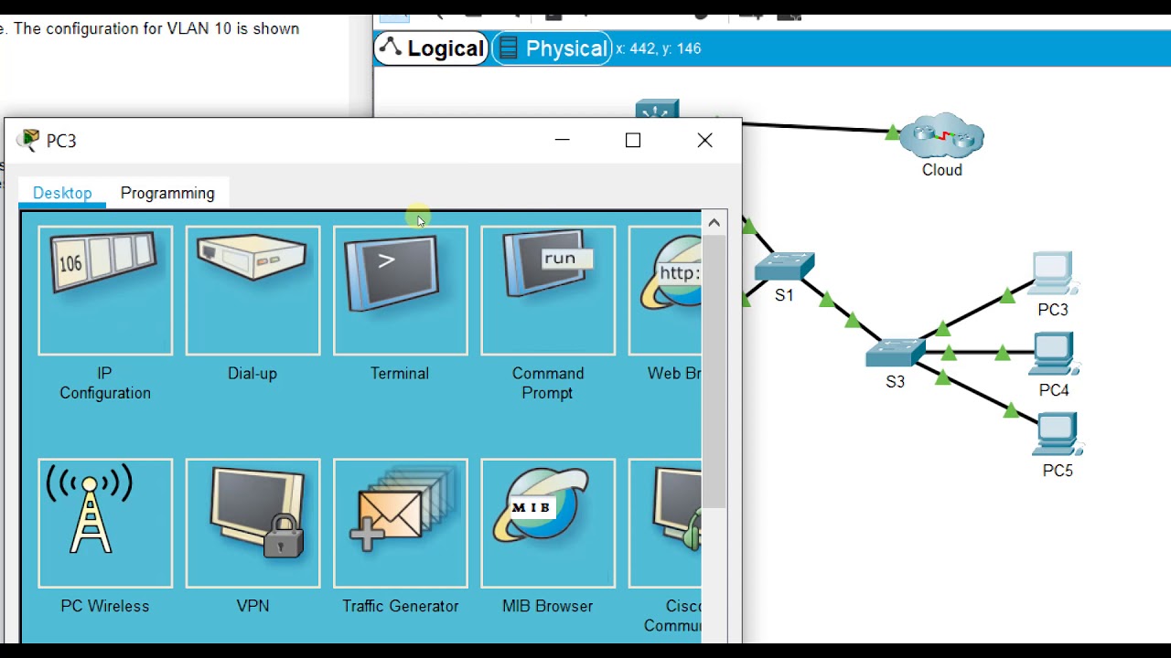
Task: Click the 'S3' label in topology
Action: coord(895,382)
